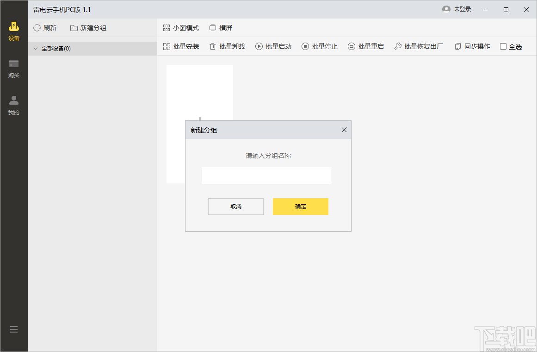Click 未登录 to open login
Screen dimensions: 537x352
(x=457, y=8)
